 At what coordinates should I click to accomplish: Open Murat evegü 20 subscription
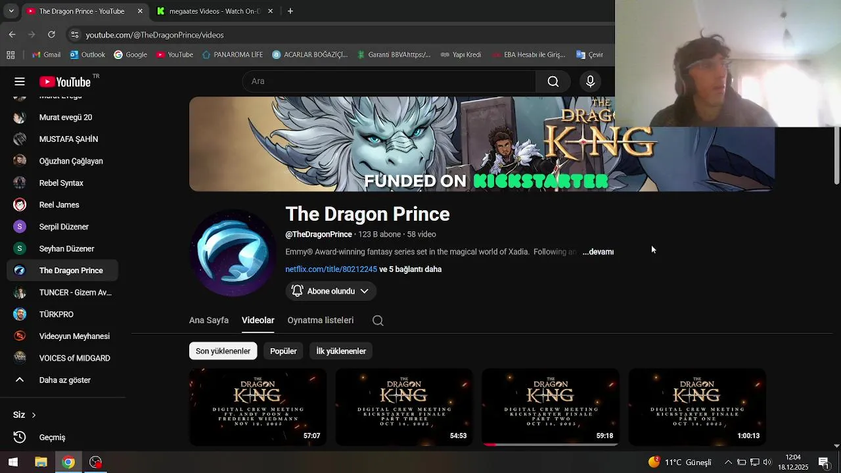[x=62, y=118]
